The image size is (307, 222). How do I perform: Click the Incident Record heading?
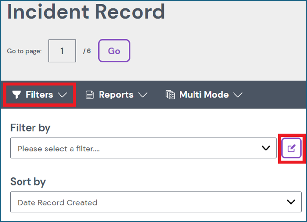coord(86,12)
